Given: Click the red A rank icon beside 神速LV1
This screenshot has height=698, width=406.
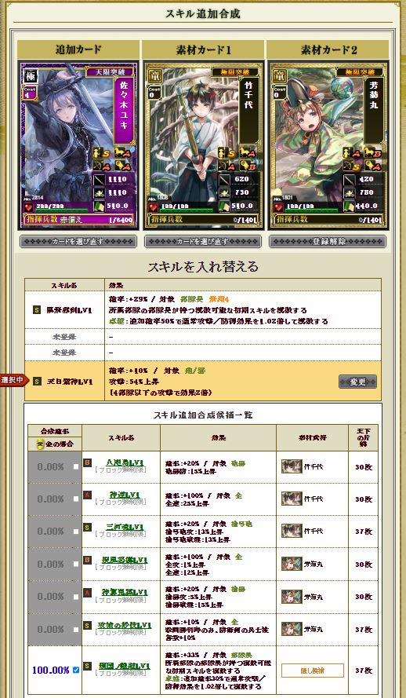Looking at the screenshot, I should click(x=88, y=495).
